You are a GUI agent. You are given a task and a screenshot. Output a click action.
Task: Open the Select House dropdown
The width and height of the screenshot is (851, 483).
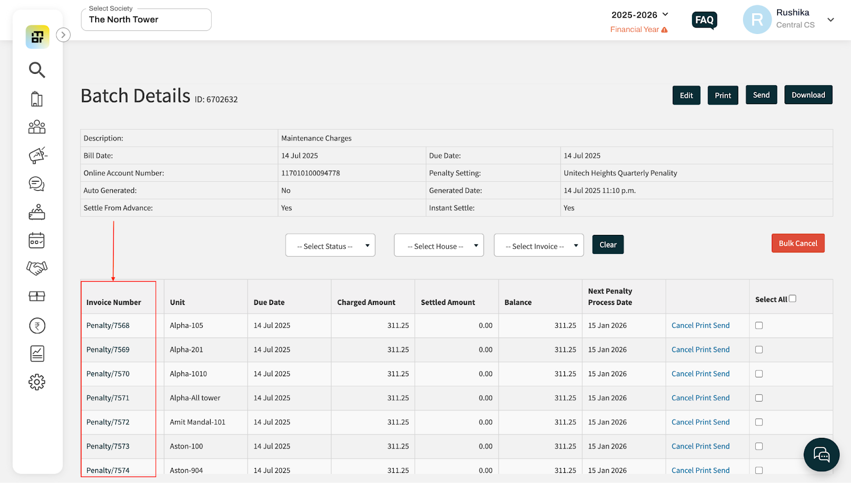tap(439, 245)
